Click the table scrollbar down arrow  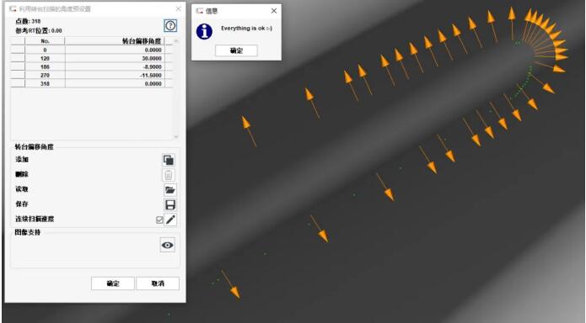pyautogui.click(x=176, y=136)
